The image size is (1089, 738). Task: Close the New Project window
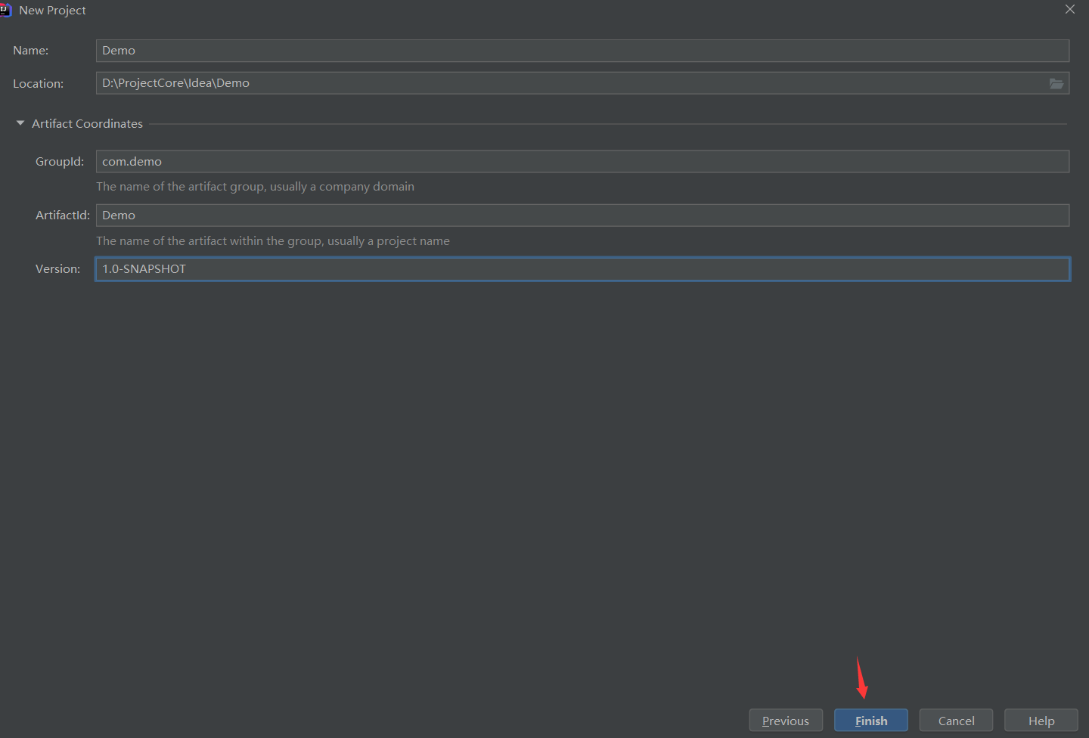pyautogui.click(x=1069, y=10)
